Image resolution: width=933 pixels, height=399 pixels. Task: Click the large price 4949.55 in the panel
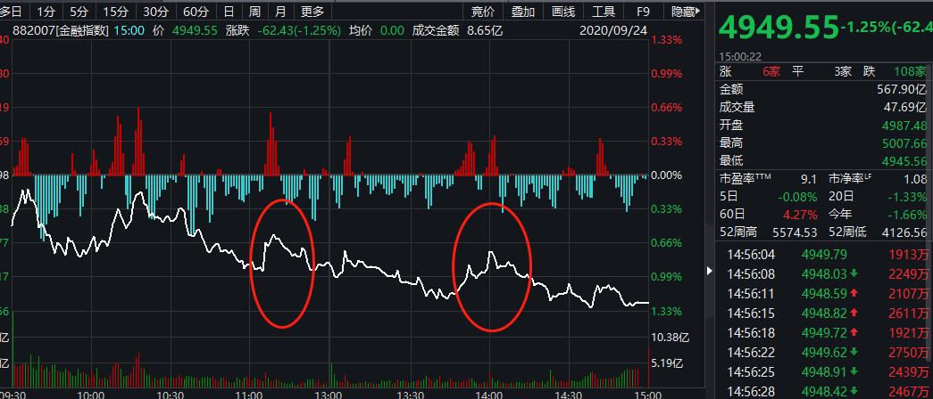click(777, 28)
